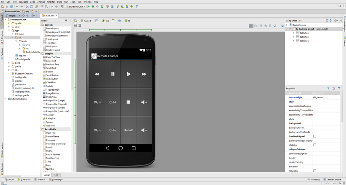Close the main.xml tab
346x185 pixels.
pos(56,16)
